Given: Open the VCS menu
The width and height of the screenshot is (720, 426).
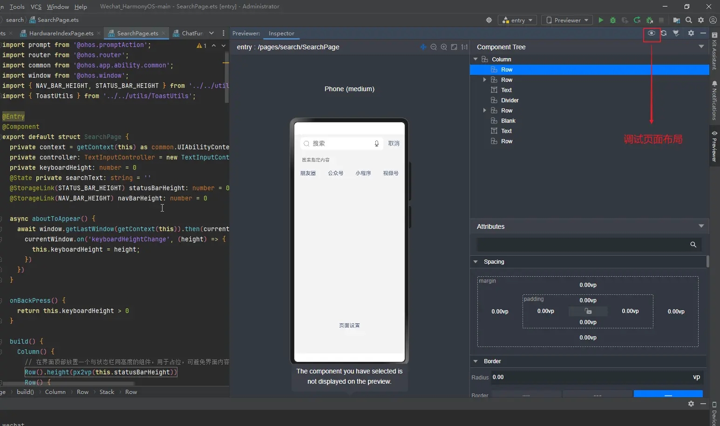Looking at the screenshot, I should (36, 7).
